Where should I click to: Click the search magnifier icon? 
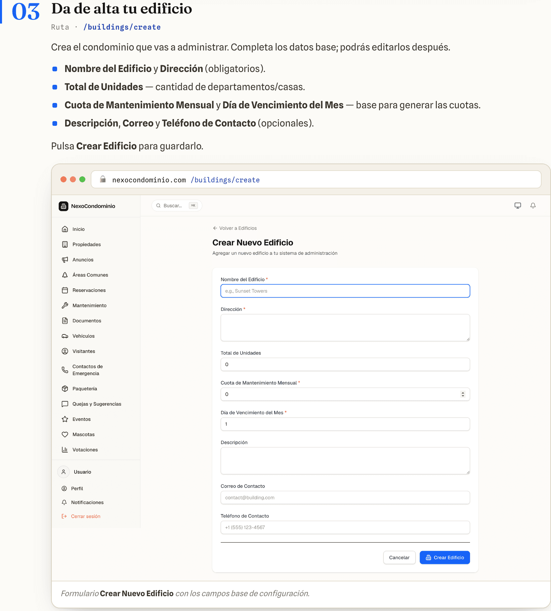tap(158, 206)
